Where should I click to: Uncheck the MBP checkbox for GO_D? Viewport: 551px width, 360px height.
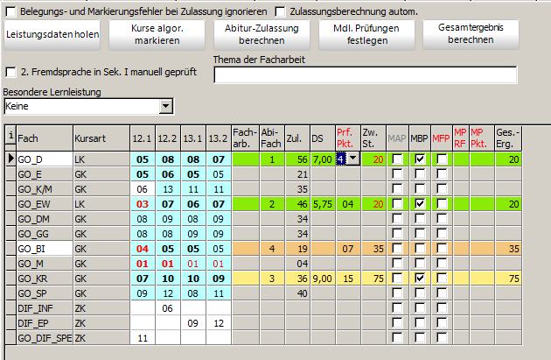(420, 159)
